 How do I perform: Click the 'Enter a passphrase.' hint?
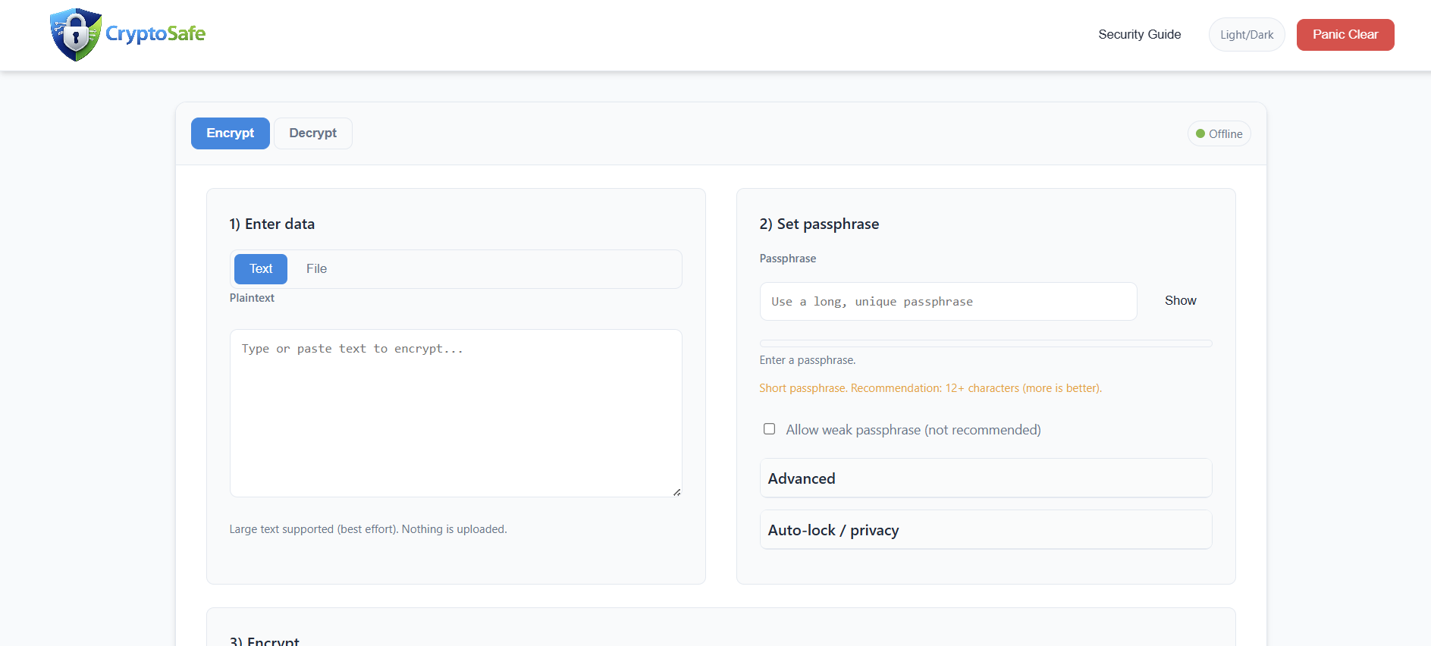tap(808, 360)
